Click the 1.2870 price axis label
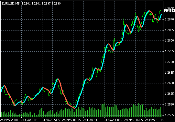The width and height of the screenshot is (175, 122). [x=170, y=19]
